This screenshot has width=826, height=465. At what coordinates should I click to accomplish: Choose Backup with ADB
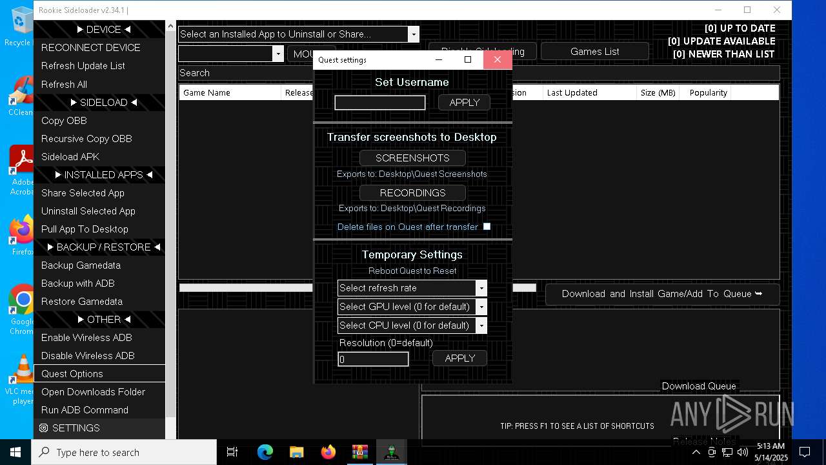pyautogui.click(x=99, y=284)
